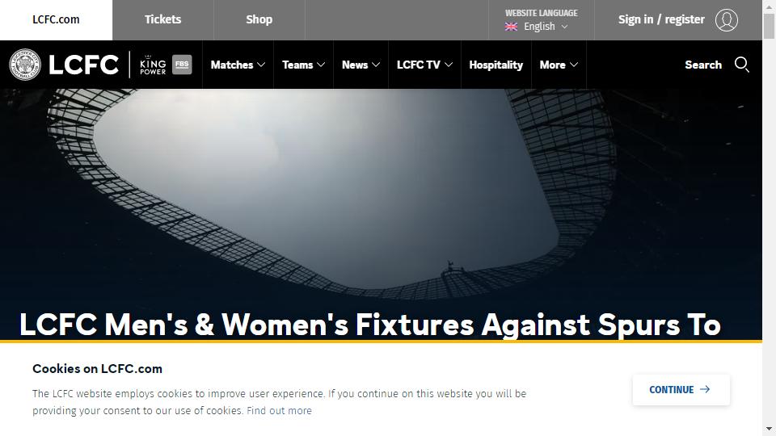Follow the Find out more cookies link
This screenshot has height=436, width=776.
(x=279, y=411)
